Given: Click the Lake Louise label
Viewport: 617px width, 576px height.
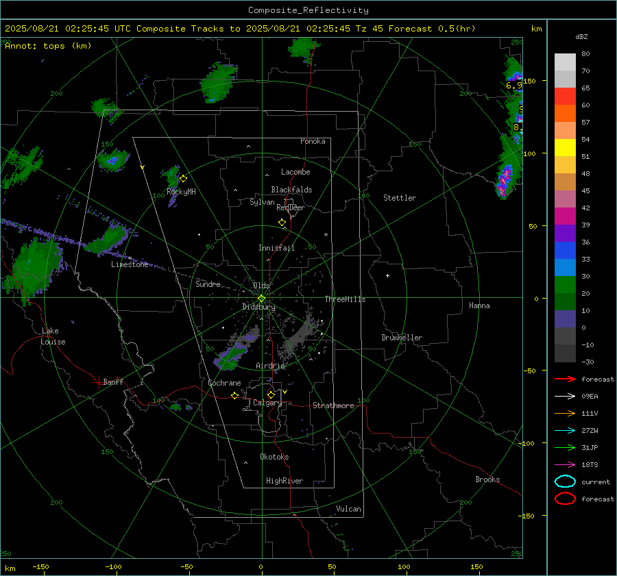Looking at the screenshot, I should click(x=53, y=336).
